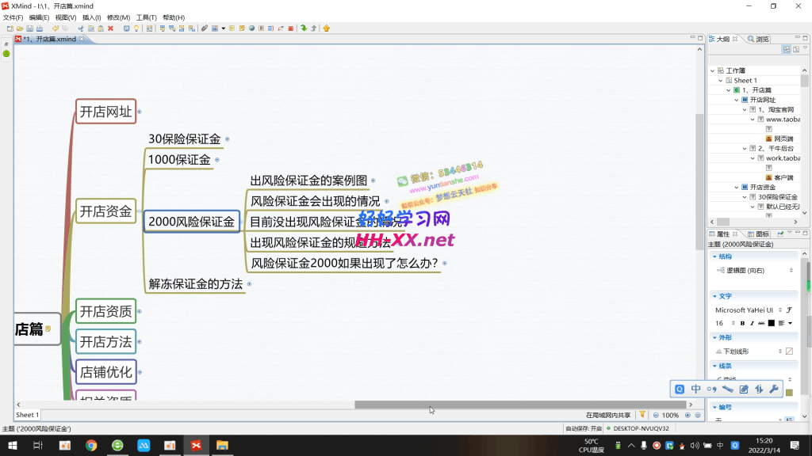This screenshot has width=812, height=456.
Task: Collapse Sheet 1 in the outline tree
Action: coord(720,81)
